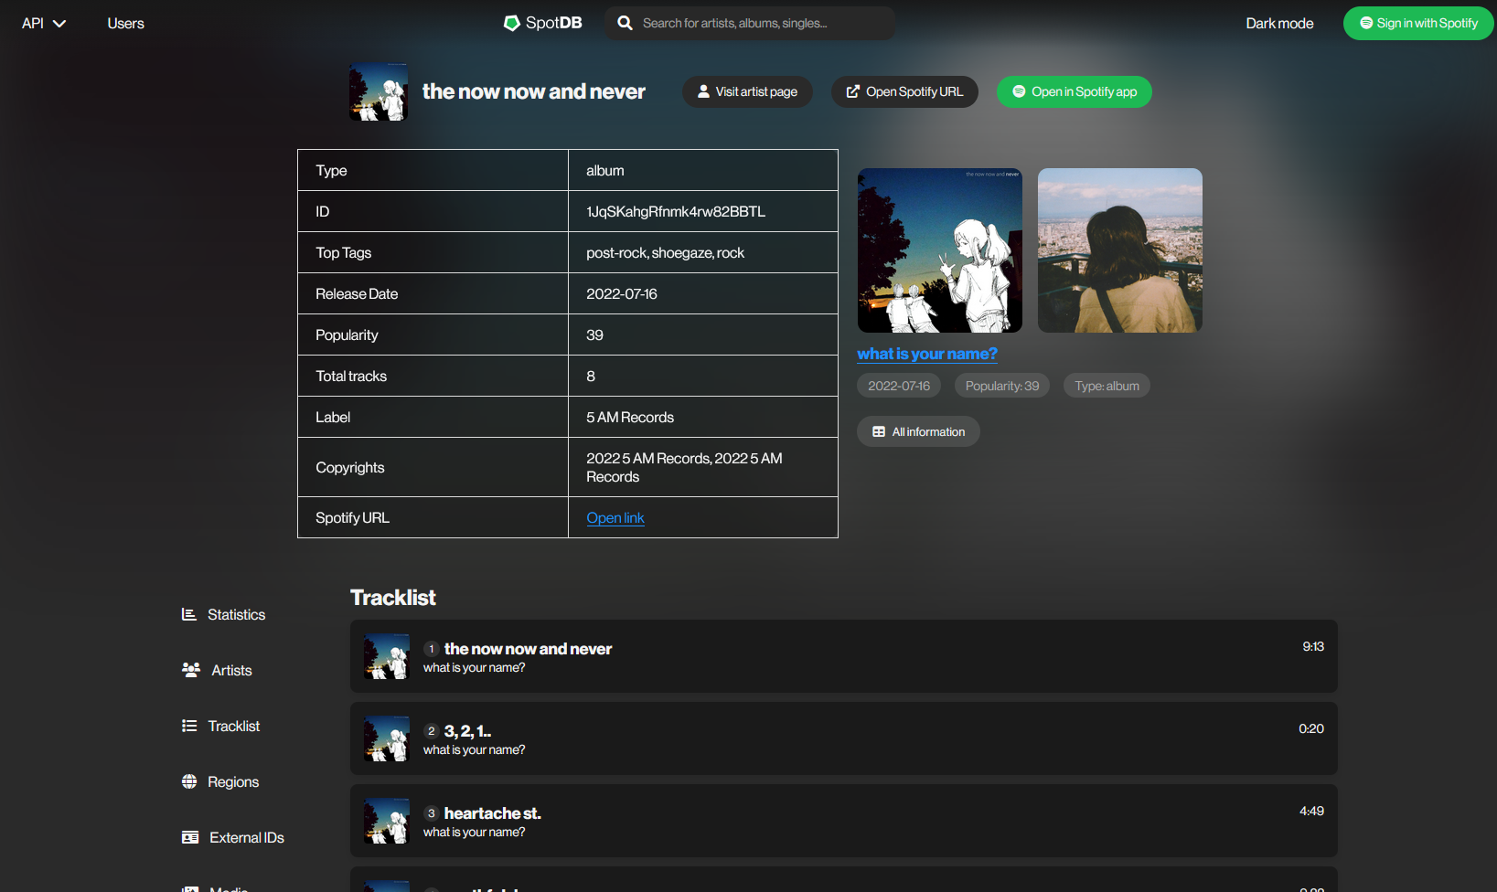Click the 'post-rock, shoegaze, rock' tags cell
Viewport: 1497px width, 892px height.
point(703,252)
